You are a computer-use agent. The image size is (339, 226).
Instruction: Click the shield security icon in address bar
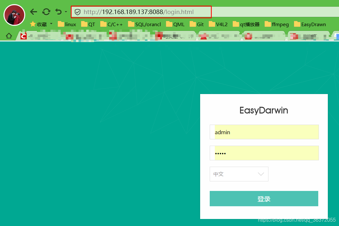coord(78,12)
